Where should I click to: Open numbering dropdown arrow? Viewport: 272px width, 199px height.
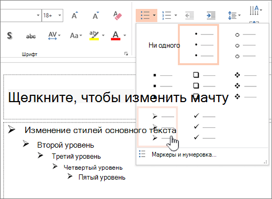coord(176,15)
